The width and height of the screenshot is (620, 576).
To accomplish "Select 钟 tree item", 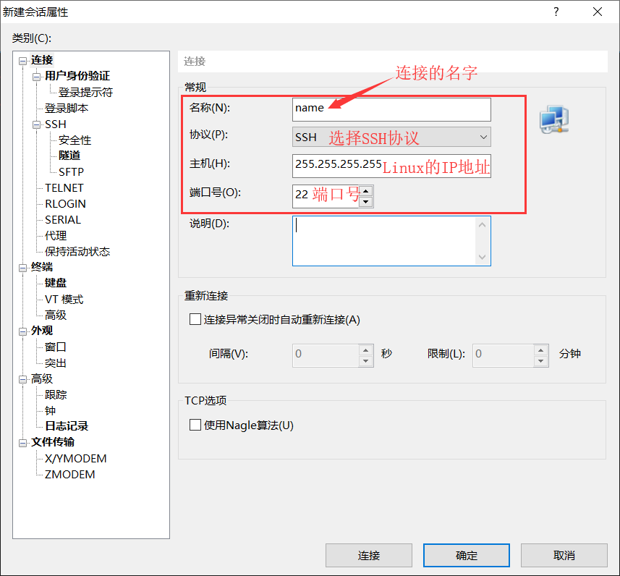I will [x=50, y=410].
